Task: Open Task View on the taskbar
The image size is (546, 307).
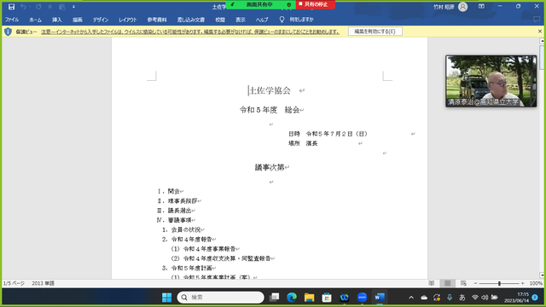Action: pos(275,298)
